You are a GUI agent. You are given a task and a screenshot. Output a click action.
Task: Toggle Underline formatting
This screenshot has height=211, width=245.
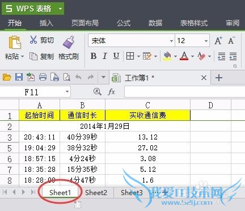click(116, 56)
